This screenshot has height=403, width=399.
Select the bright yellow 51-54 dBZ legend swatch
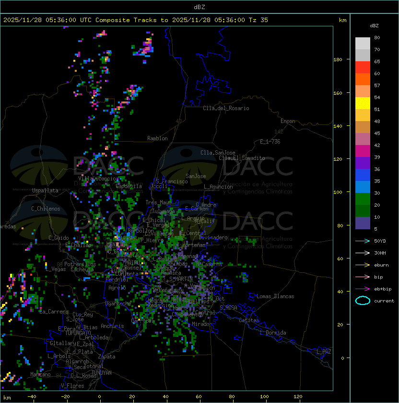[363, 103]
